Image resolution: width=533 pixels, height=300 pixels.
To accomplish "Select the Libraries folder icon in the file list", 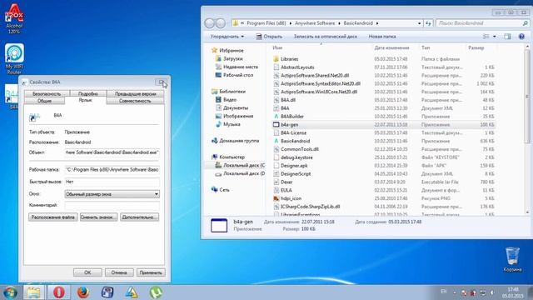I will (x=276, y=59).
